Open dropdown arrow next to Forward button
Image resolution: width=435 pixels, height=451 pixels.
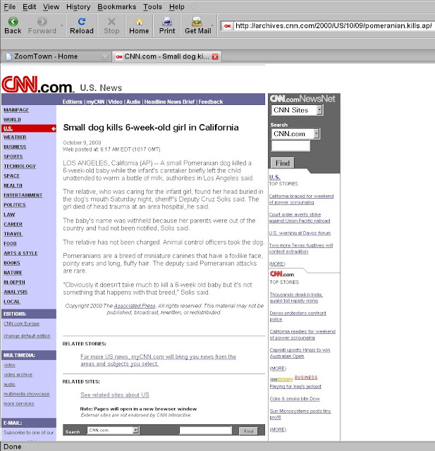[61, 25]
